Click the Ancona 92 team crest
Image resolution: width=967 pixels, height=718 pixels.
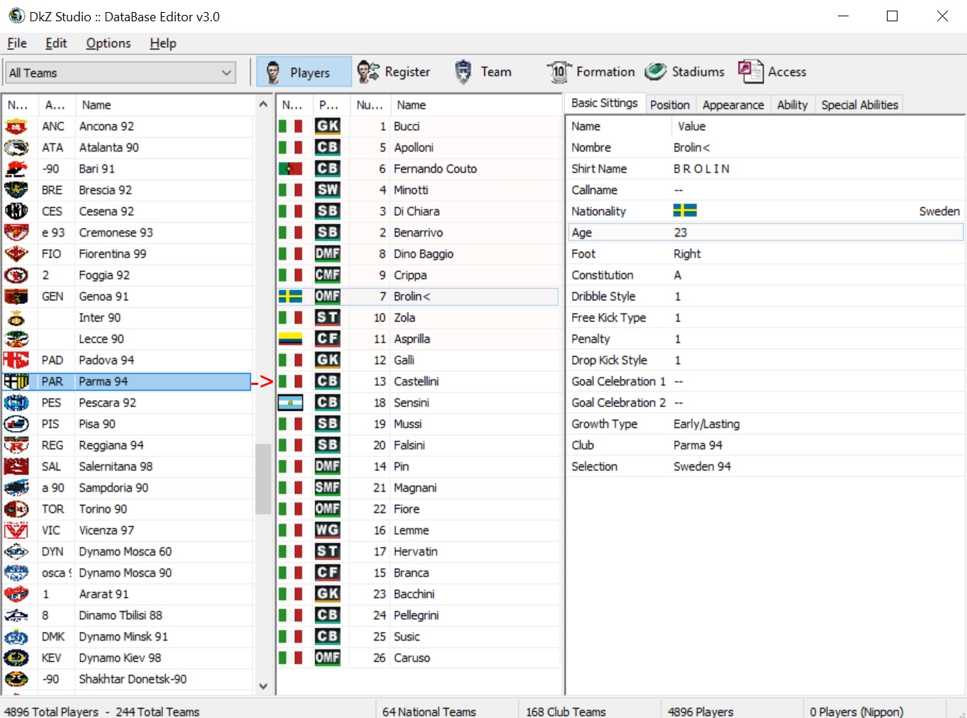point(16,126)
